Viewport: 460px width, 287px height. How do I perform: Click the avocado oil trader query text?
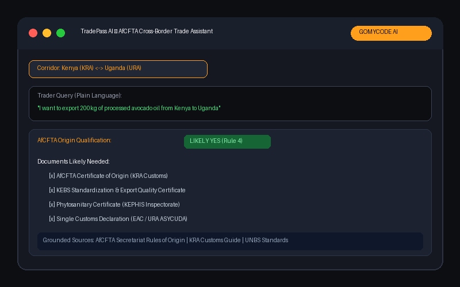coord(129,108)
